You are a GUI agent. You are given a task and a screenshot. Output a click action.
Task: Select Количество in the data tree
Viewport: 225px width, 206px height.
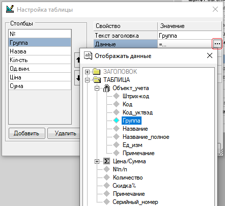pos(128,178)
